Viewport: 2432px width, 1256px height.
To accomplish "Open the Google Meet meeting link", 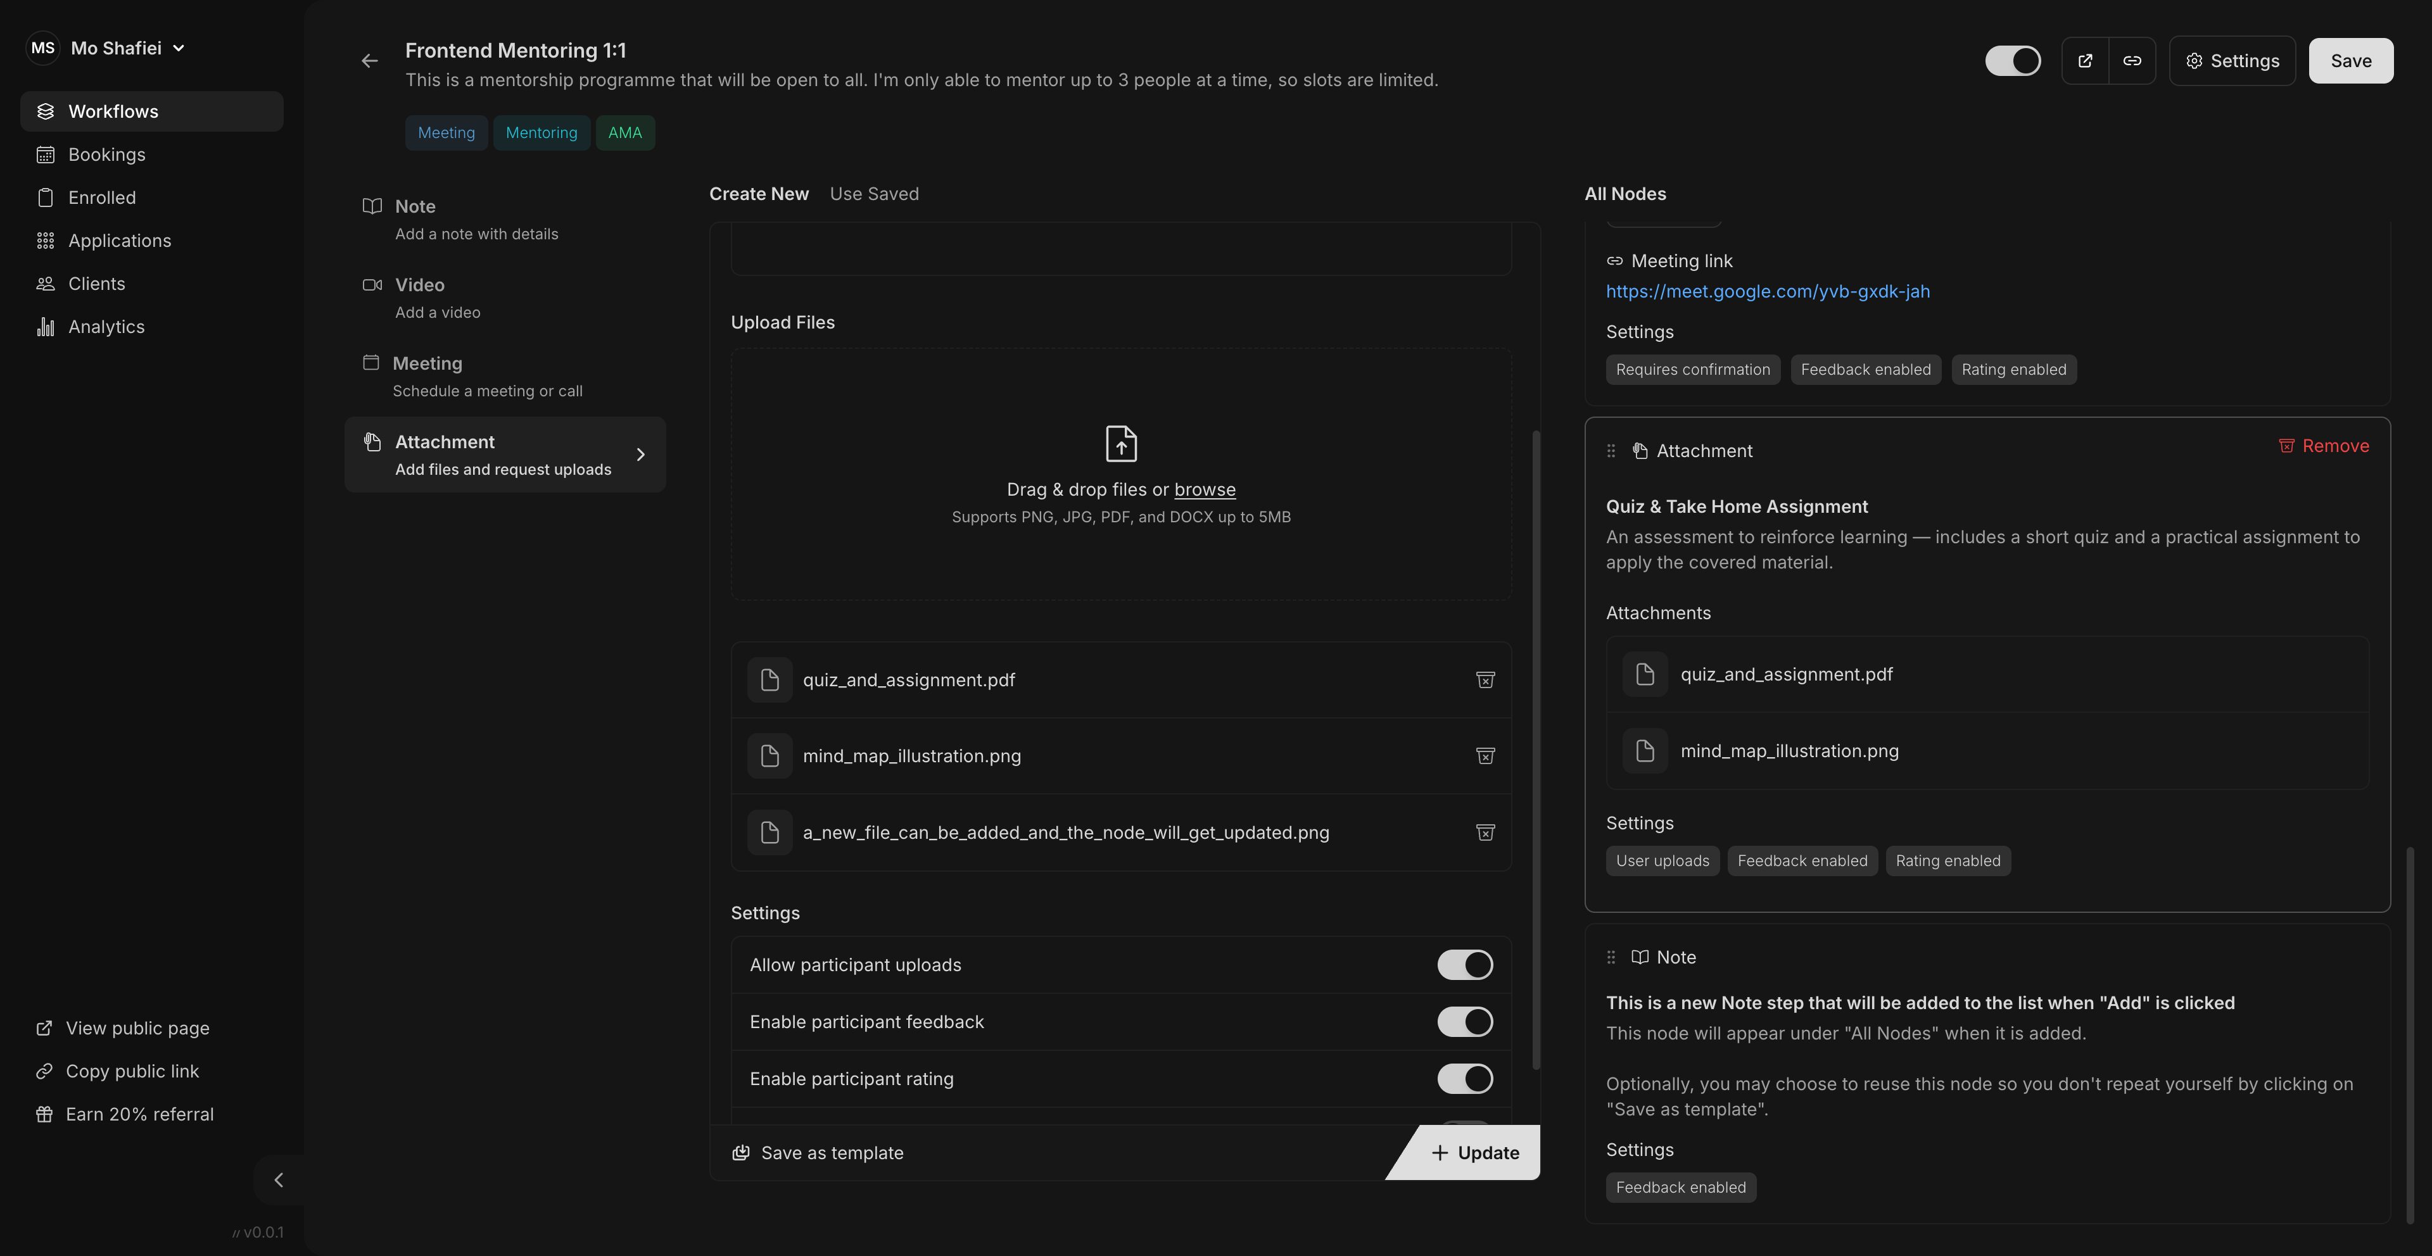I will (x=1768, y=292).
